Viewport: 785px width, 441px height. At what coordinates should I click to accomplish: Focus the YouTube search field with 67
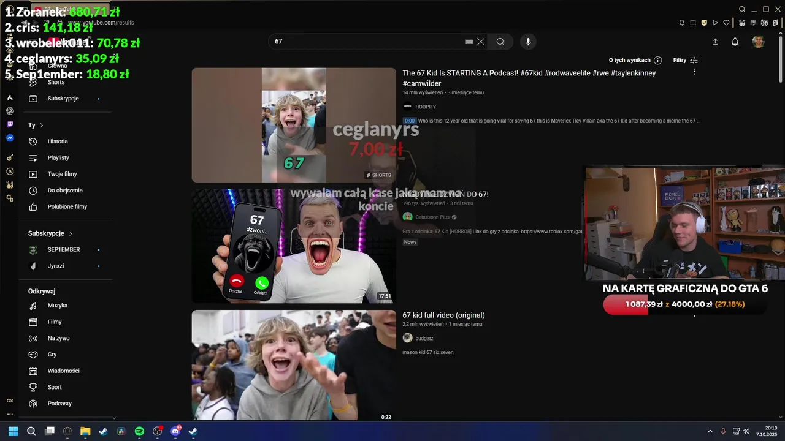pos(368,42)
